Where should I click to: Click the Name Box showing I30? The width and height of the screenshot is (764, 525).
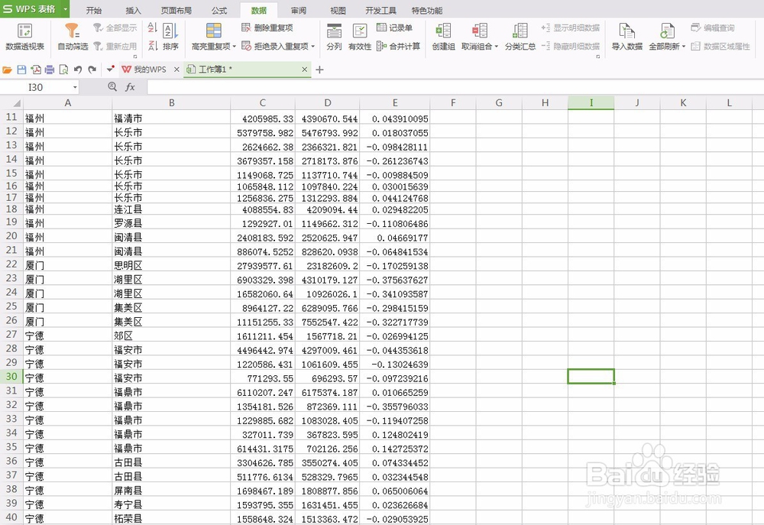[36, 87]
